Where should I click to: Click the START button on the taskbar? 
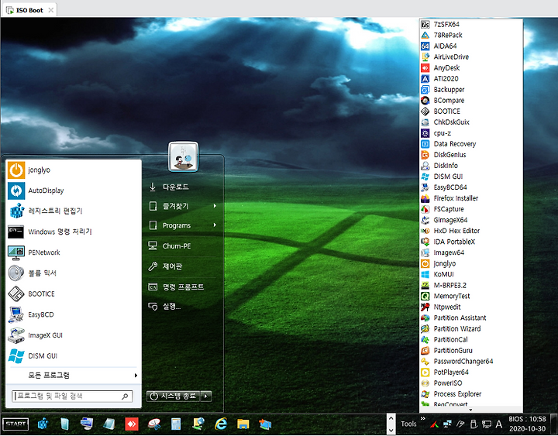point(15,424)
